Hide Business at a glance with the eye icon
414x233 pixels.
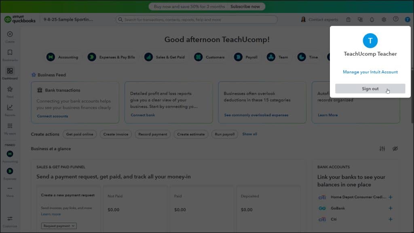(x=395, y=148)
